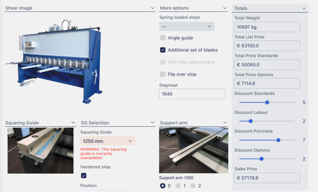Open the Squaring Guide 1250 mm. dropdown
Image resolution: width=318 pixels, height=192 pixels.
[x=108, y=141]
